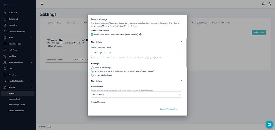
Task: Click the Add source button
Action: click(259, 33)
